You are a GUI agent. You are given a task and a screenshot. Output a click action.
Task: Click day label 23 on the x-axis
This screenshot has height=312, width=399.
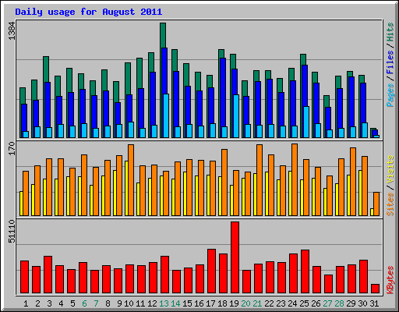pos(281,303)
